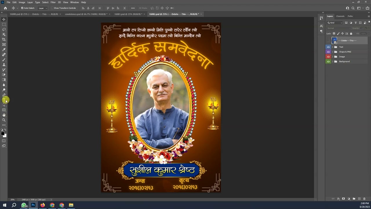Hide the Image layer group
This screenshot has width=371, height=209.
[328, 57]
